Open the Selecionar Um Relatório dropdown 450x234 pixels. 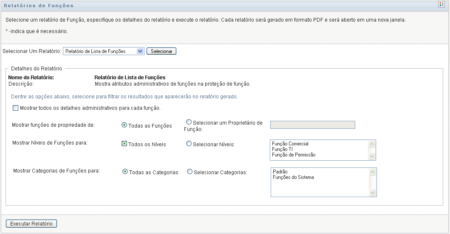[104, 51]
